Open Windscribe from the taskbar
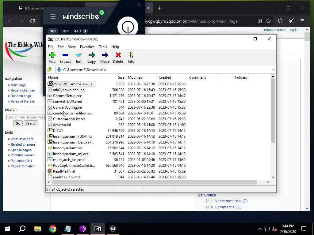This screenshot has height=235, width=314. pyautogui.click(x=113, y=229)
